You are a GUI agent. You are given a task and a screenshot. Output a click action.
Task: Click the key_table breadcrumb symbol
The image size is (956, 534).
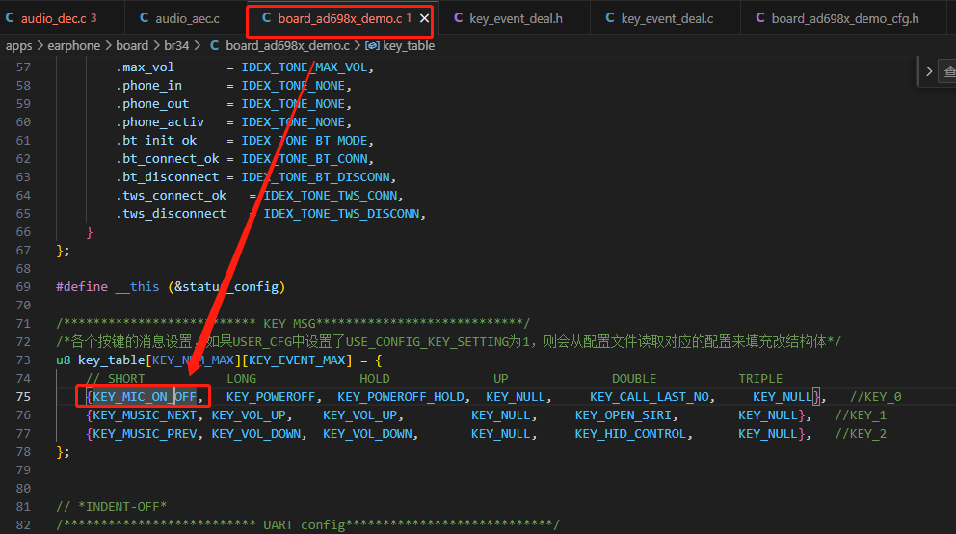pyautogui.click(x=409, y=45)
